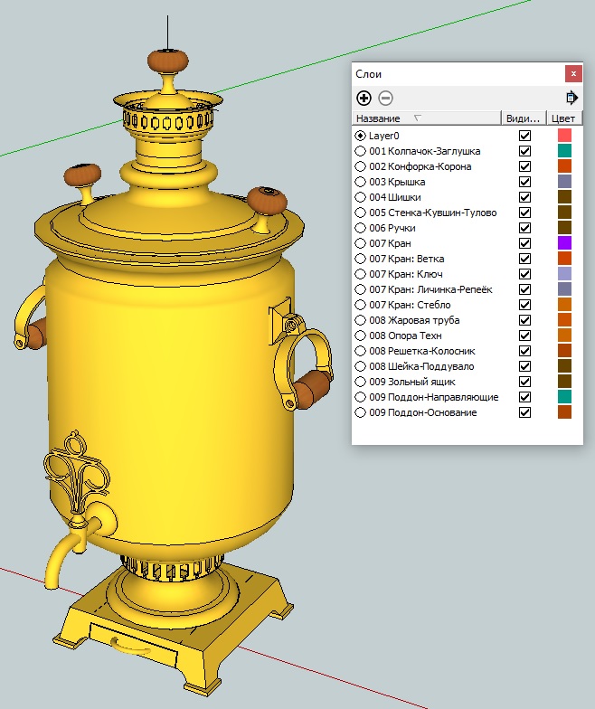Image resolution: width=595 pixels, height=709 pixels.
Task: Open the purple color swatch of 007 Кран
Action: (x=564, y=243)
